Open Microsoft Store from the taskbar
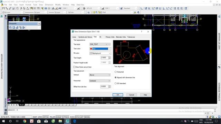Screen dimensions: 221x124 [x=39, y=121]
